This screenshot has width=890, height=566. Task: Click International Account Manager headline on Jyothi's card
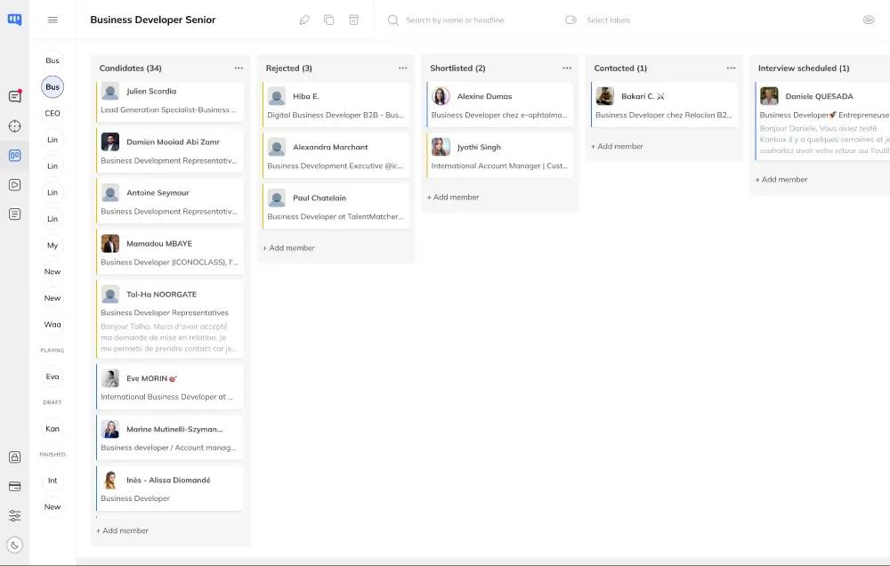point(499,166)
